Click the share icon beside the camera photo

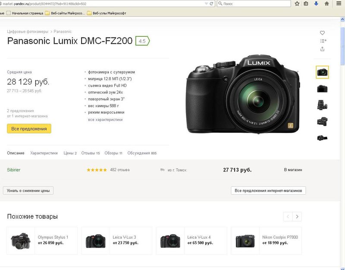322,49
